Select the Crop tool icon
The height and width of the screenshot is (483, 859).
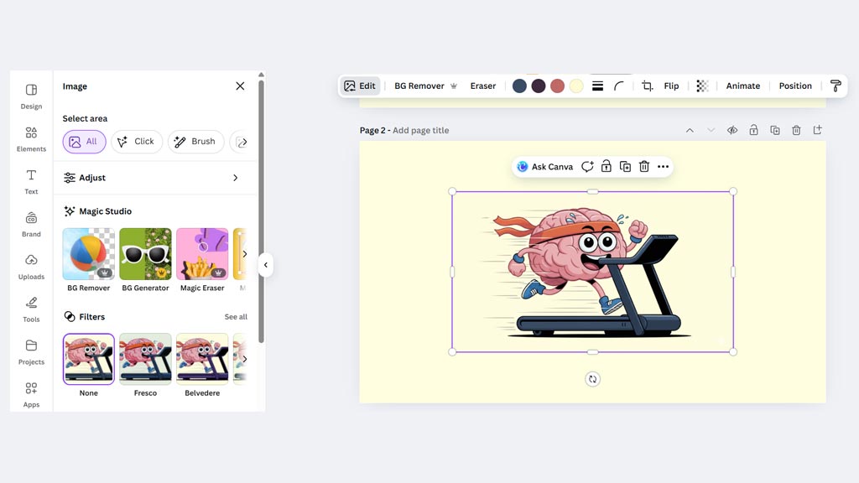(647, 86)
